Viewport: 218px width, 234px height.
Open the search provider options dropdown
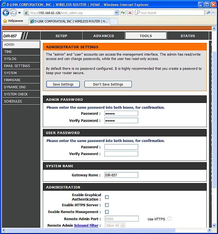(213, 13)
